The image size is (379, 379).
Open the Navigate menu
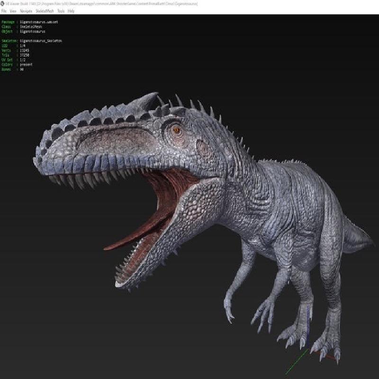[26, 11]
